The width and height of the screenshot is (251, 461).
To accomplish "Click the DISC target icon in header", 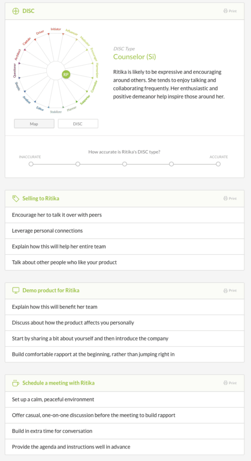I will [16, 11].
